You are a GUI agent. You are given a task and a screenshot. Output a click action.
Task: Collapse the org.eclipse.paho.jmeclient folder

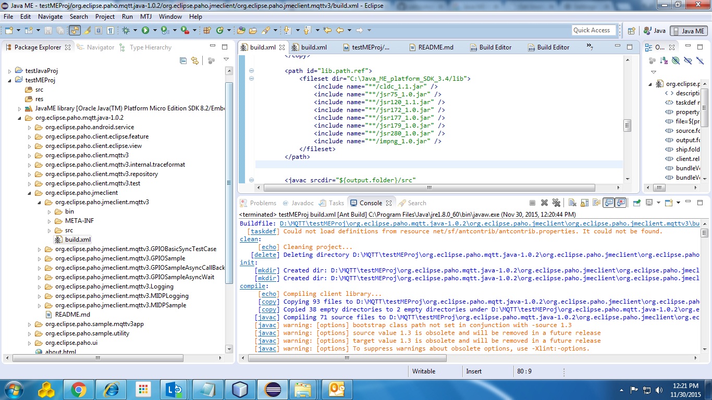tap(29, 193)
